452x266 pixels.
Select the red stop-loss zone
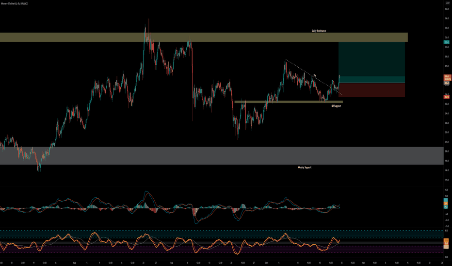371,90
